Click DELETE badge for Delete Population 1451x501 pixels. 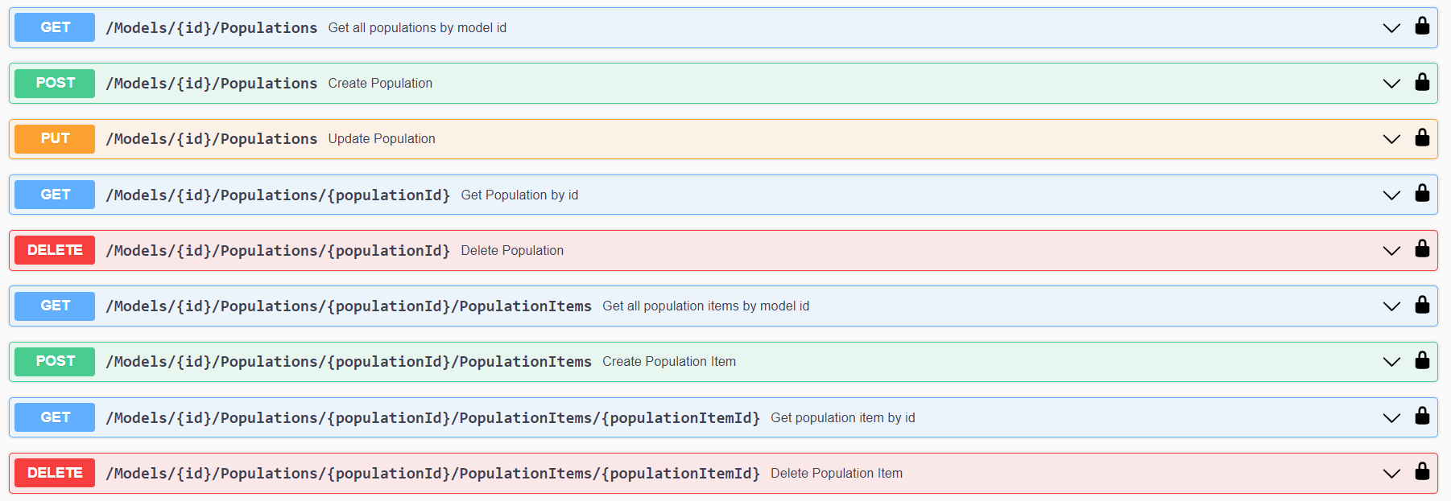pos(55,250)
